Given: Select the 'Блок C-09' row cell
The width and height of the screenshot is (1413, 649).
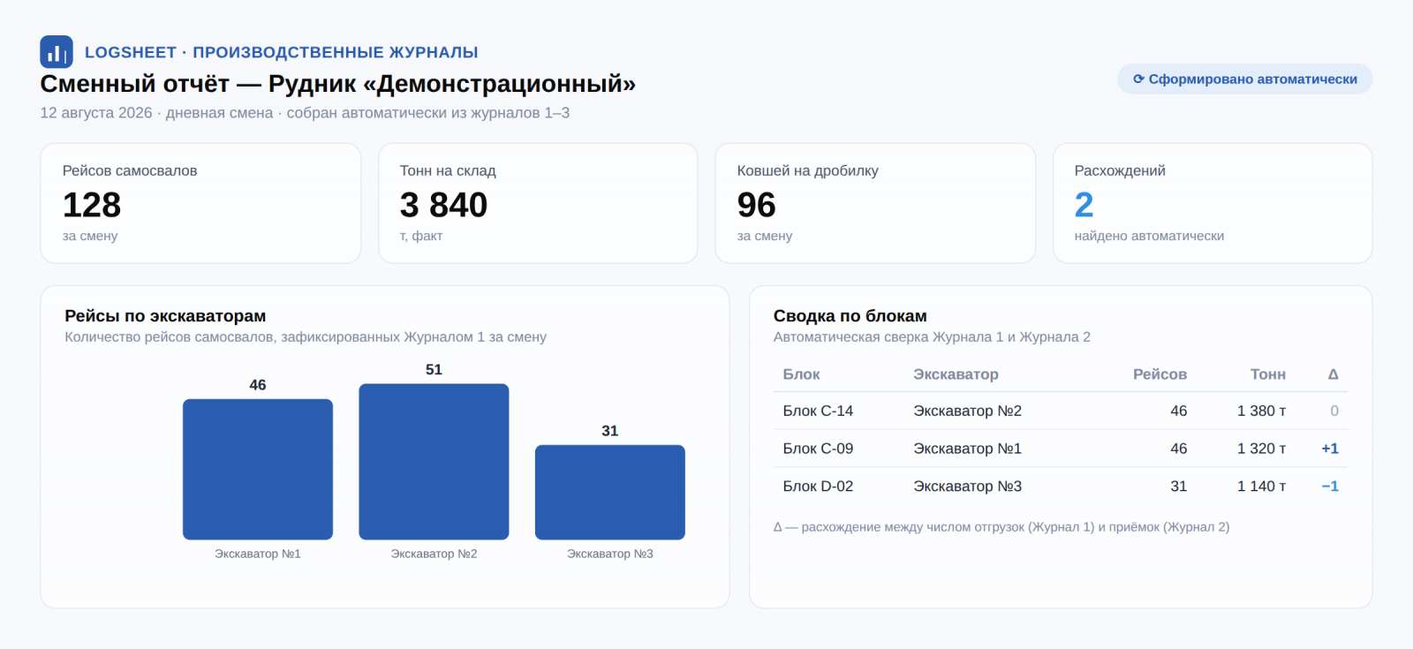Looking at the screenshot, I should tap(819, 449).
